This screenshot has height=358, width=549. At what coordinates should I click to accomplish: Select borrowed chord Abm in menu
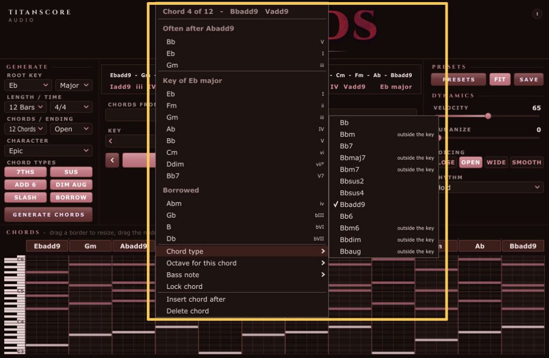tap(242, 203)
